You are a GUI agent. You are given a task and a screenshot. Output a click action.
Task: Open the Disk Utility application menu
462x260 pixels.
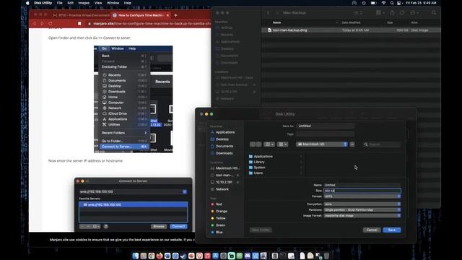tap(43, 3)
